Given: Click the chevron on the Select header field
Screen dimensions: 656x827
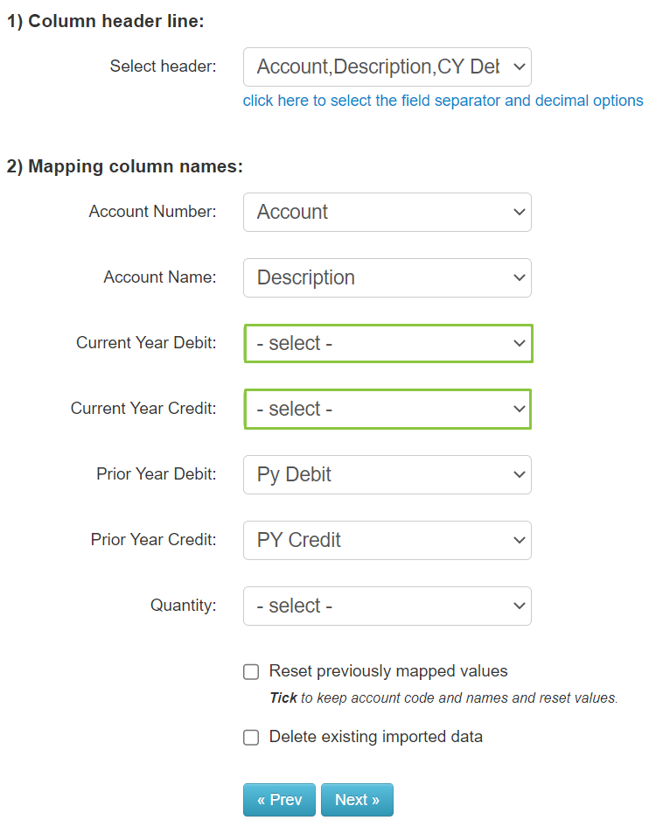Looking at the screenshot, I should click(x=520, y=67).
